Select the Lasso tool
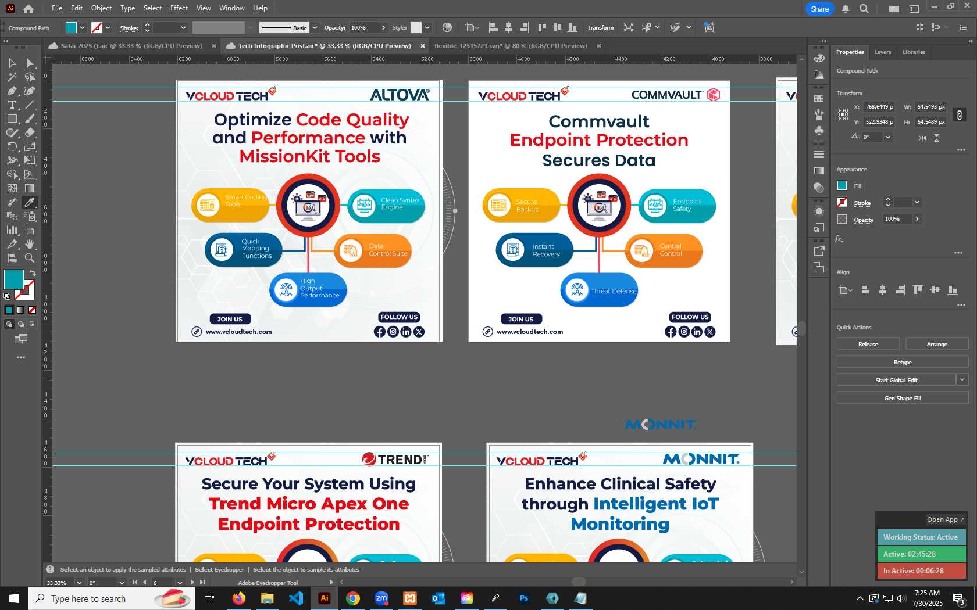The image size is (977, 610). click(x=30, y=77)
